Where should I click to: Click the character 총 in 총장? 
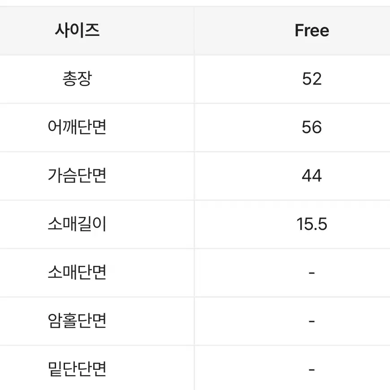point(69,78)
